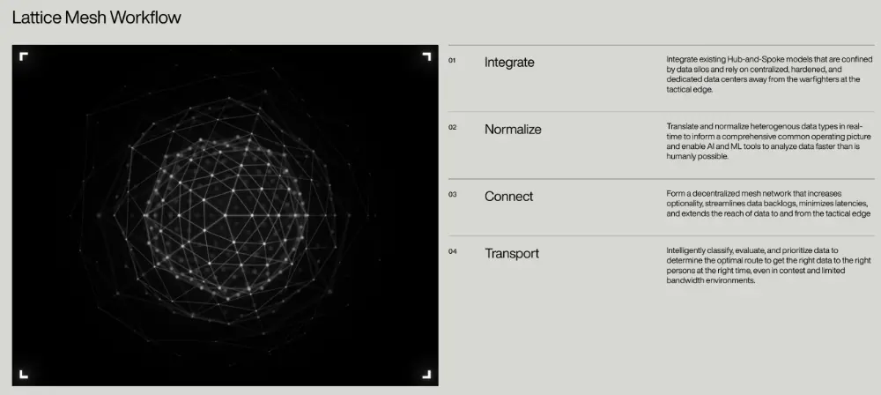Screen dimensions: 881x395
Task: Click the divider line above the Integrate row
Action: coord(661,45)
